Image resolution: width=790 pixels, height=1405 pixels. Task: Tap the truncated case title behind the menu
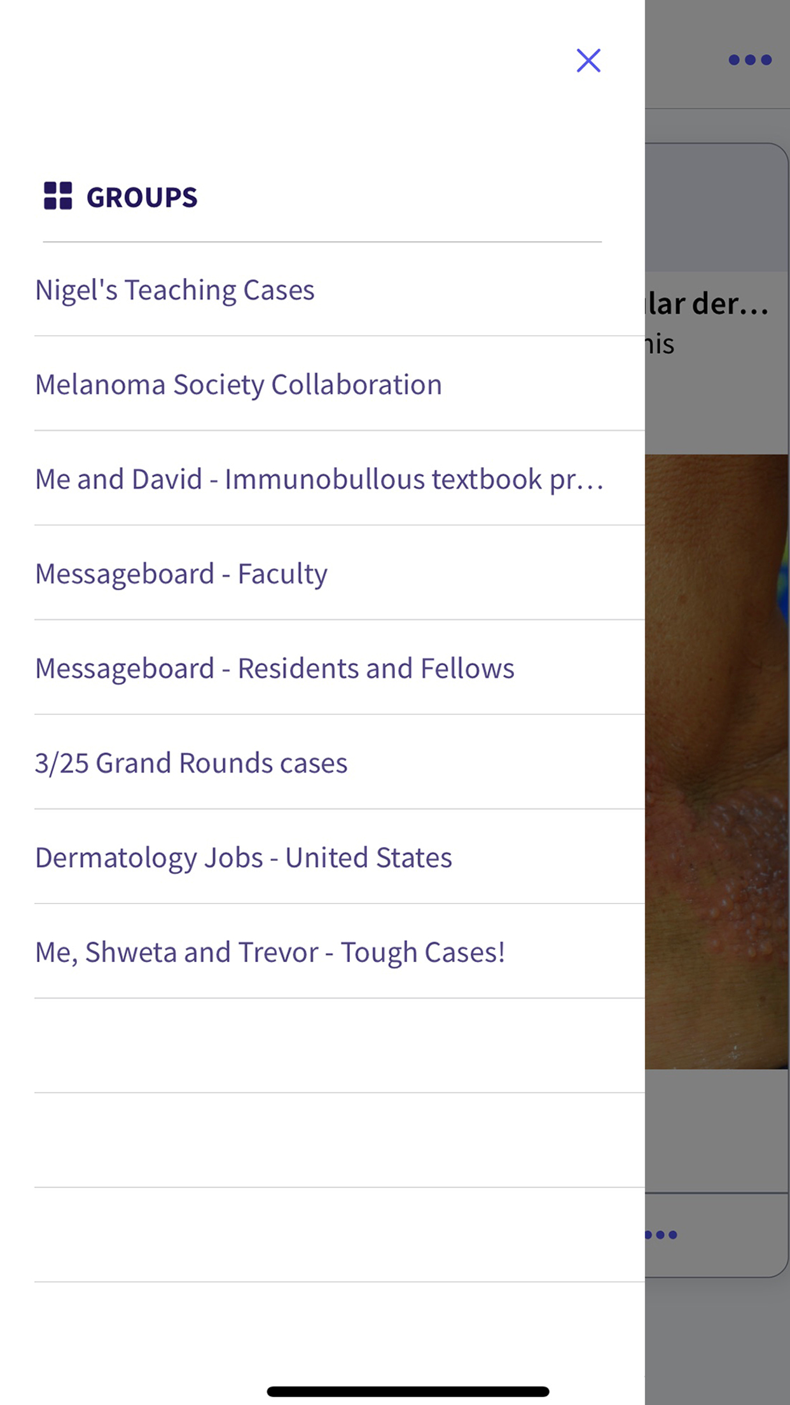pyautogui.click(x=707, y=304)
